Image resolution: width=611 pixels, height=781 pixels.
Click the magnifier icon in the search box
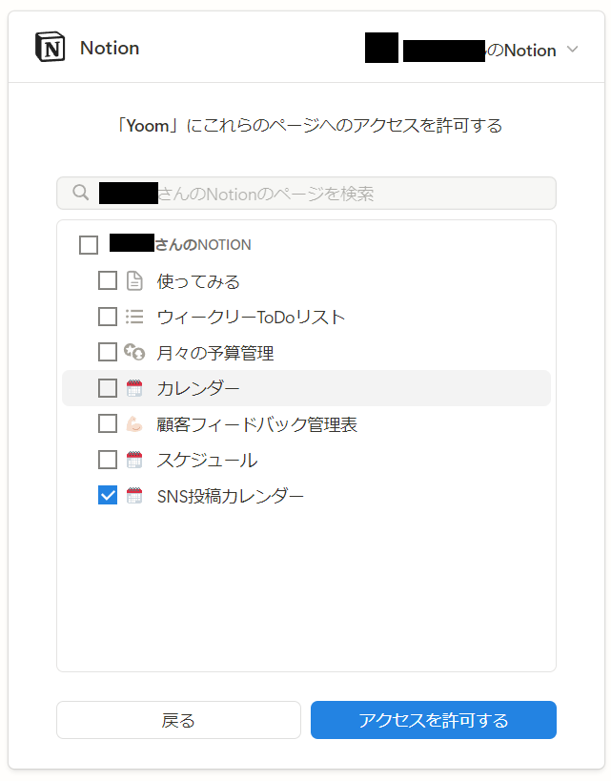point(80,194)
